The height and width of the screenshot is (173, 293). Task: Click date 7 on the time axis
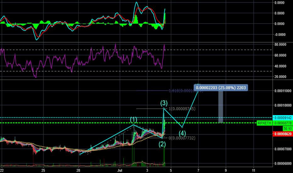pos(198,170)
